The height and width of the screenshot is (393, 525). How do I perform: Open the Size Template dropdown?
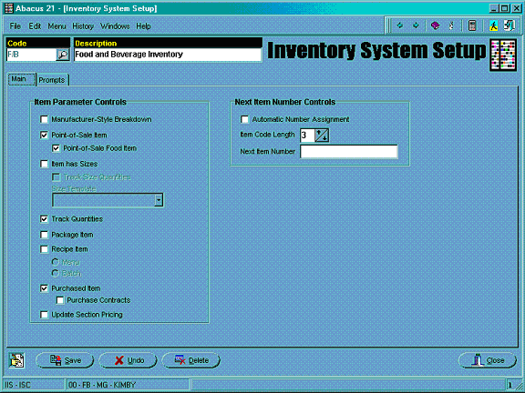pyautogui.click(x=159, y=200)
